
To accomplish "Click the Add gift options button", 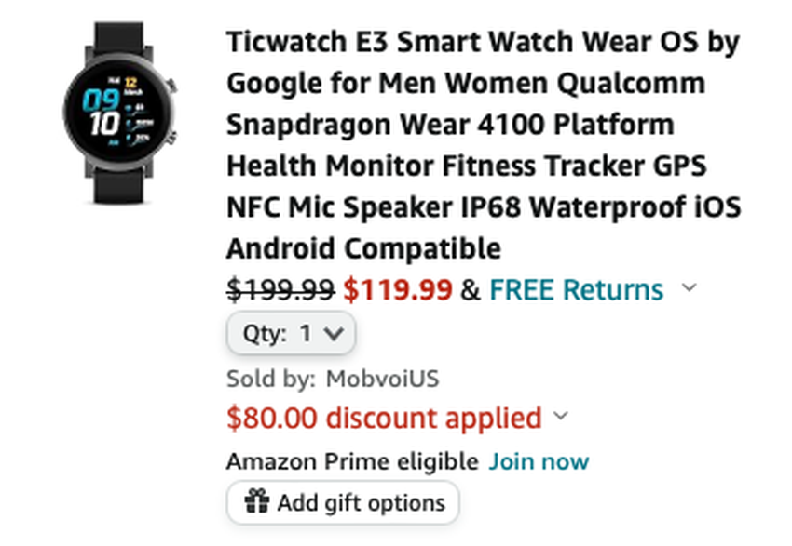I will click(x=343, y=502).
